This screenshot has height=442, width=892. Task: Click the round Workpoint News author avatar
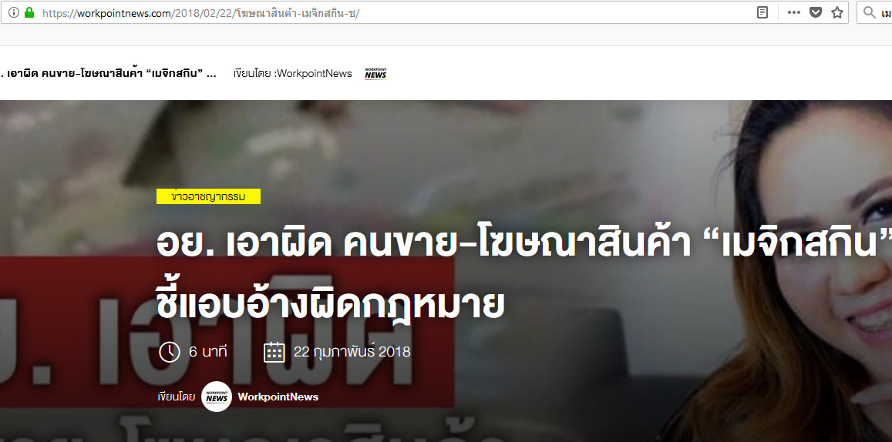point(217,397)
